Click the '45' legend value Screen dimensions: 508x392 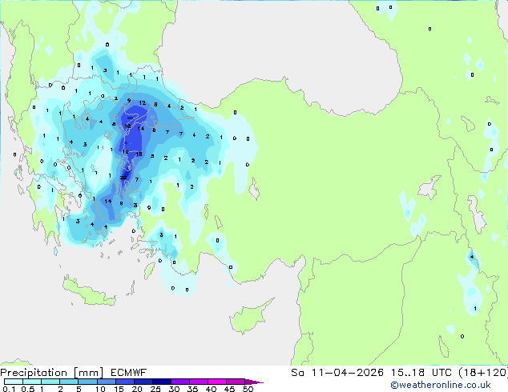tap(229, 389)
